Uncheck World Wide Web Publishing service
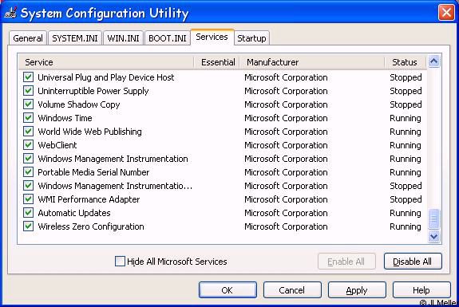 pos(28,132)
